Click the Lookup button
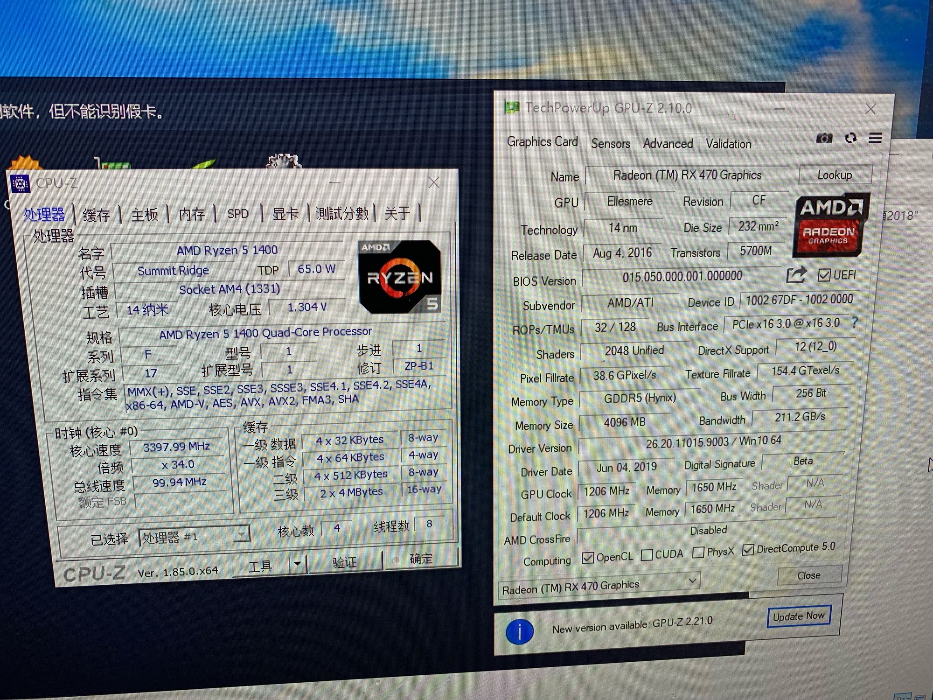The image size is (933, 700). tap(834, 175)
